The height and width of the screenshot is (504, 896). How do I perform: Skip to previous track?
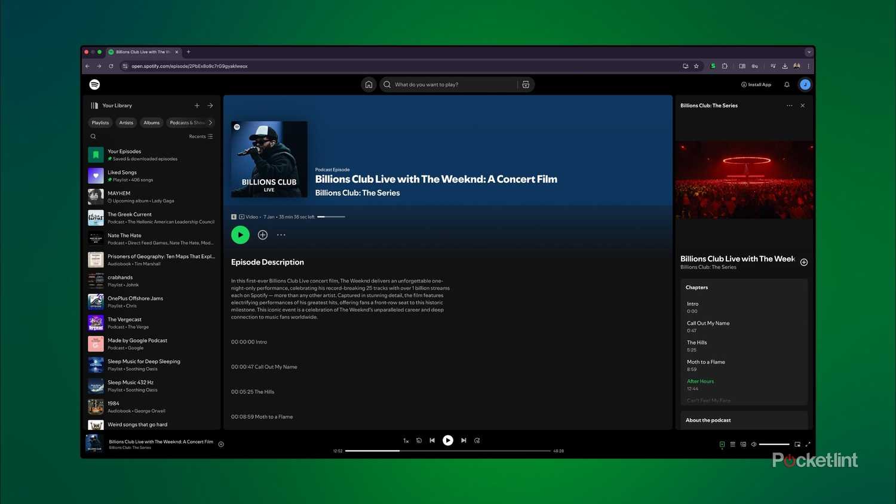coord(432,440)
